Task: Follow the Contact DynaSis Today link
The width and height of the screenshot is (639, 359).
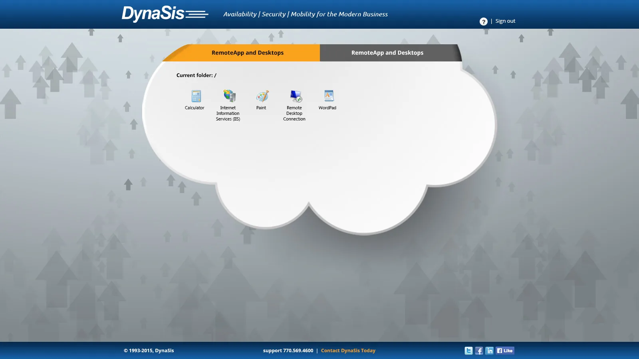Action: 348,351
